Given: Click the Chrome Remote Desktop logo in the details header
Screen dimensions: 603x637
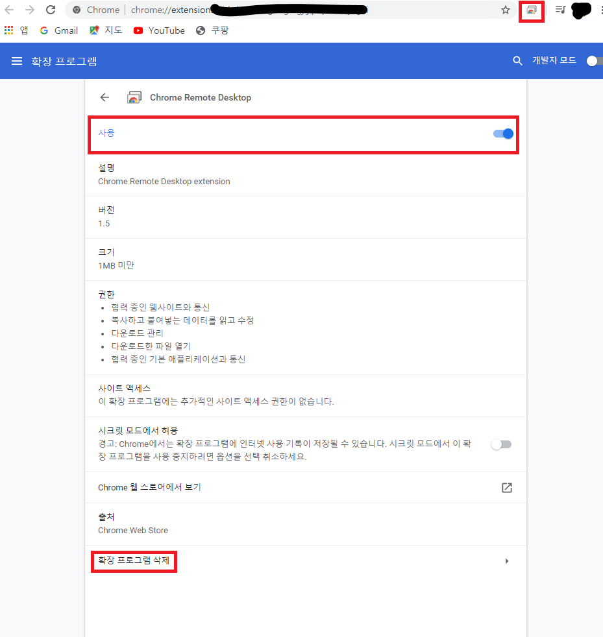Looking at the screenshot, I should (x=134, y=97).
